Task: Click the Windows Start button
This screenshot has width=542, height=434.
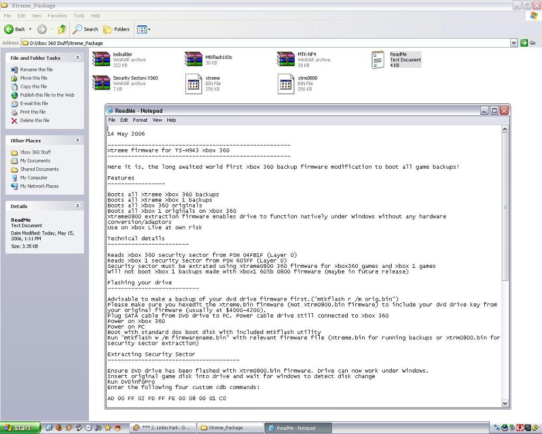Action: pyautogui.click(x=20, y=428)
